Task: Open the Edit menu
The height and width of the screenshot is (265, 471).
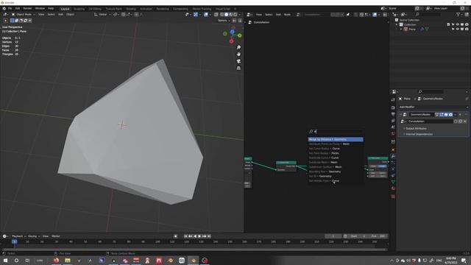Action: (18, 8)
